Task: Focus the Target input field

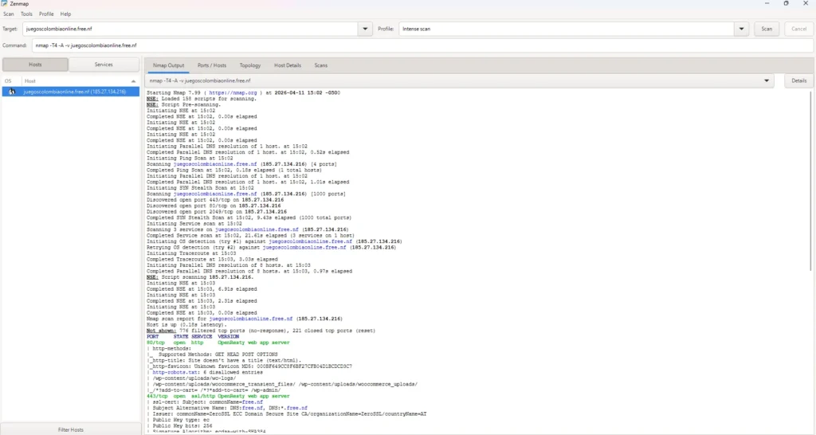Action: pyautogui.click(x=190, y=29)
